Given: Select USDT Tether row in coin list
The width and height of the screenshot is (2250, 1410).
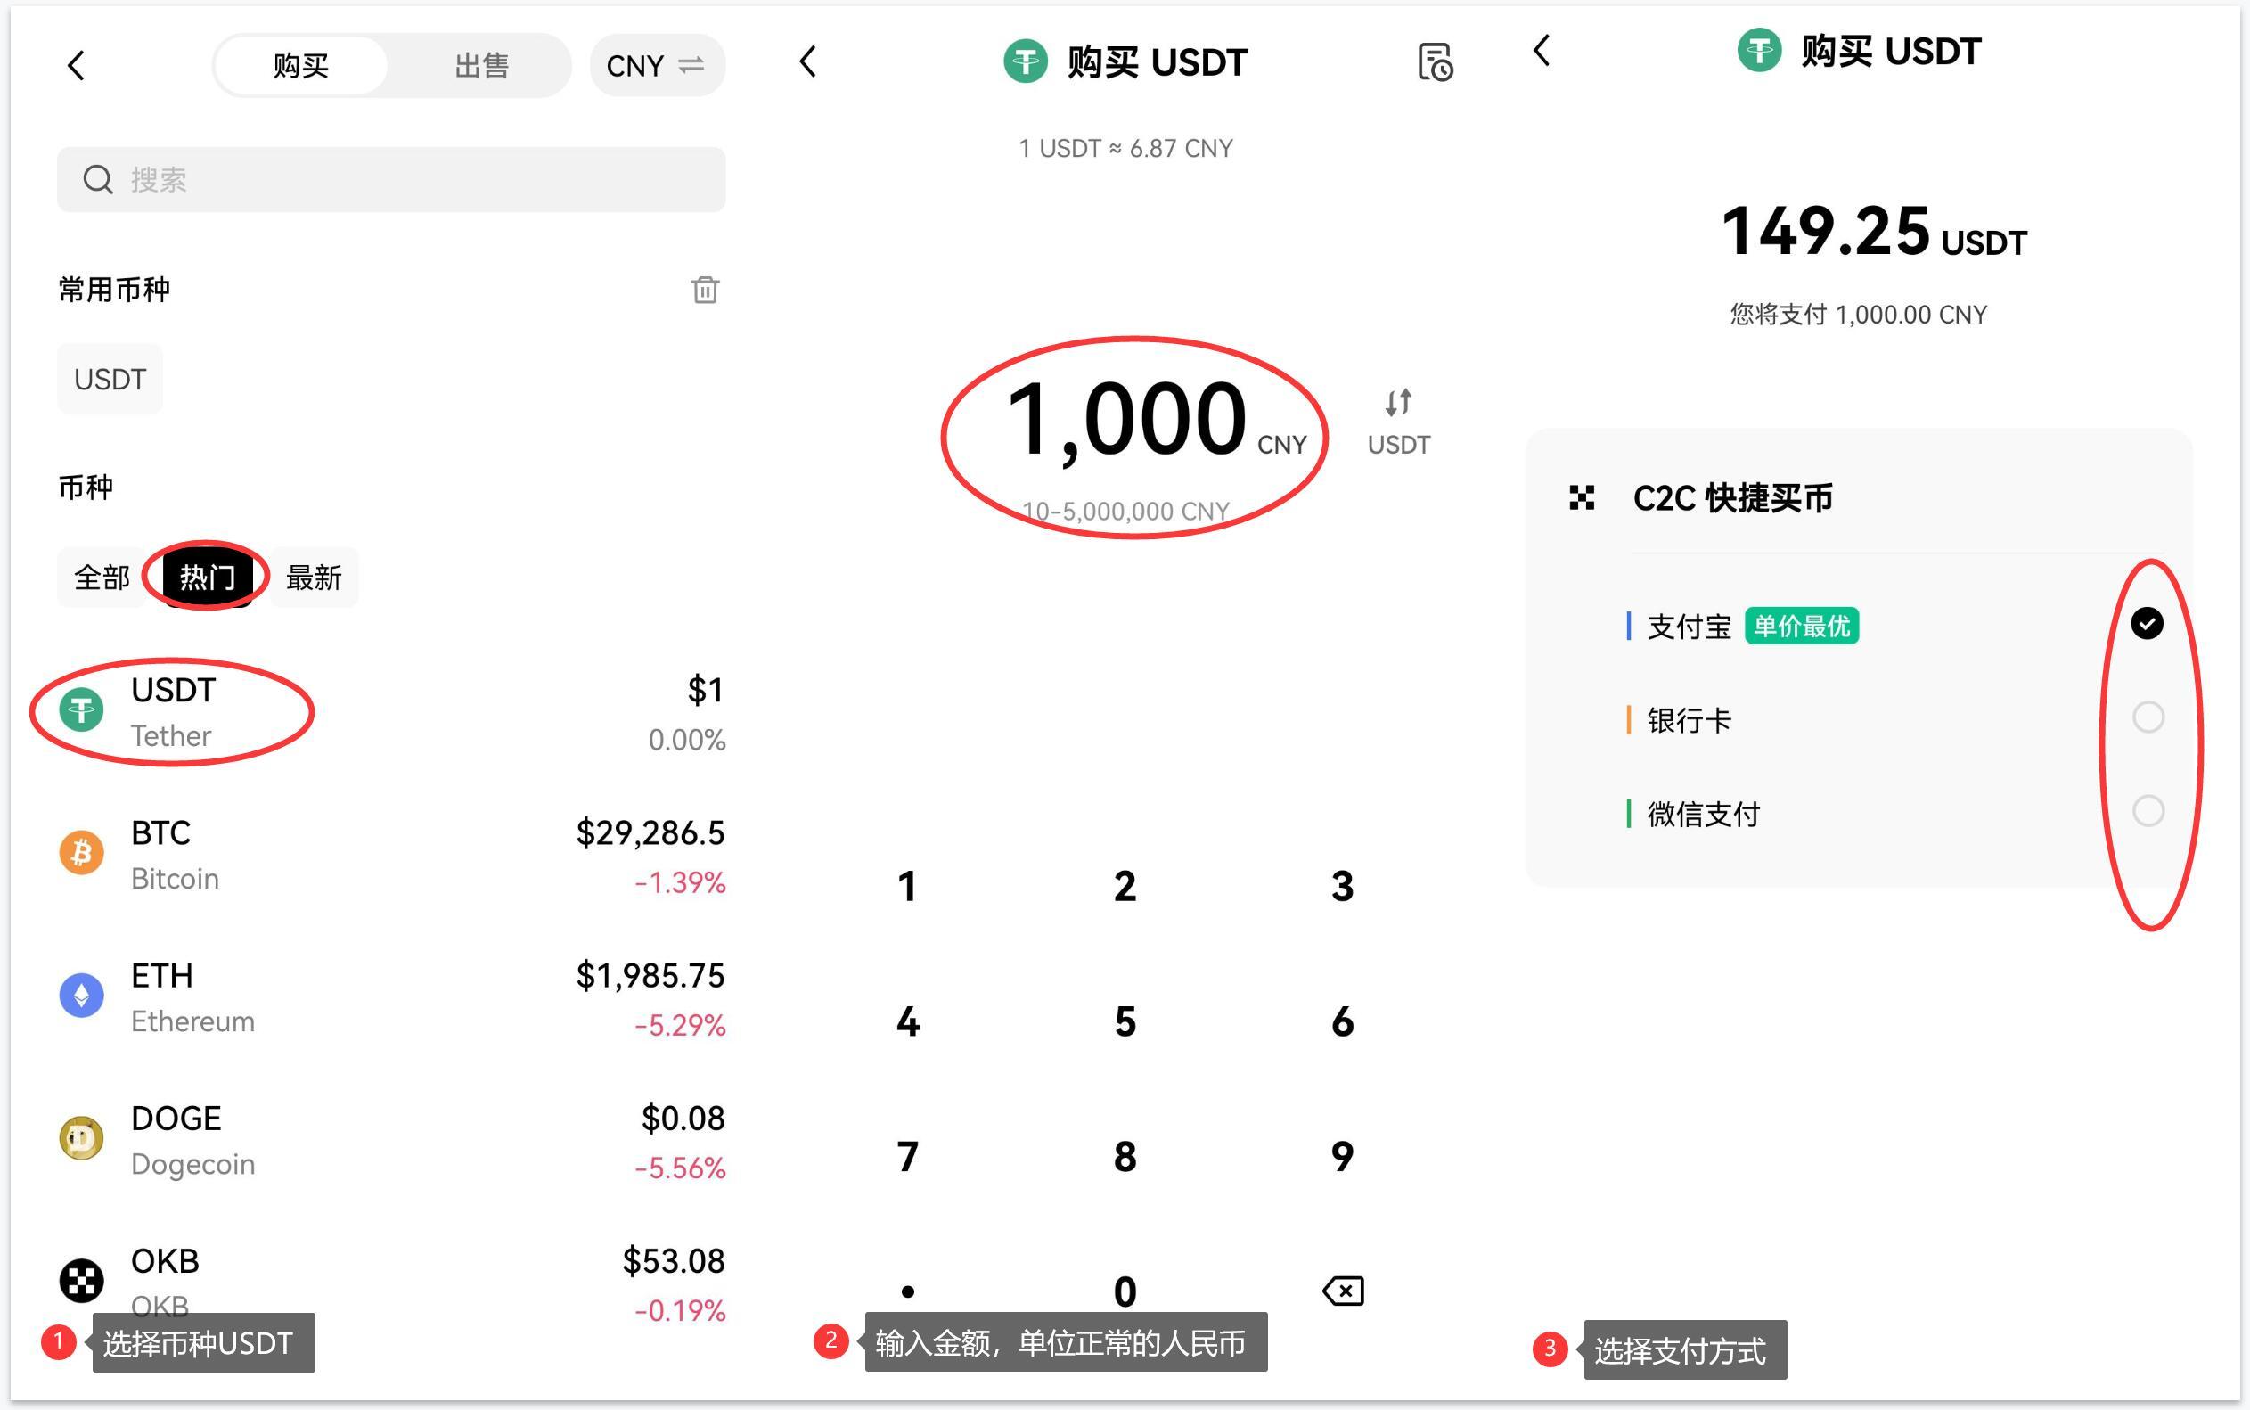Looking at the screenshot, I should coord(391,712).
